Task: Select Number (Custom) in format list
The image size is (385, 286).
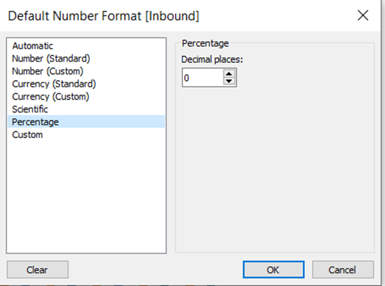Action: [48, 71]
